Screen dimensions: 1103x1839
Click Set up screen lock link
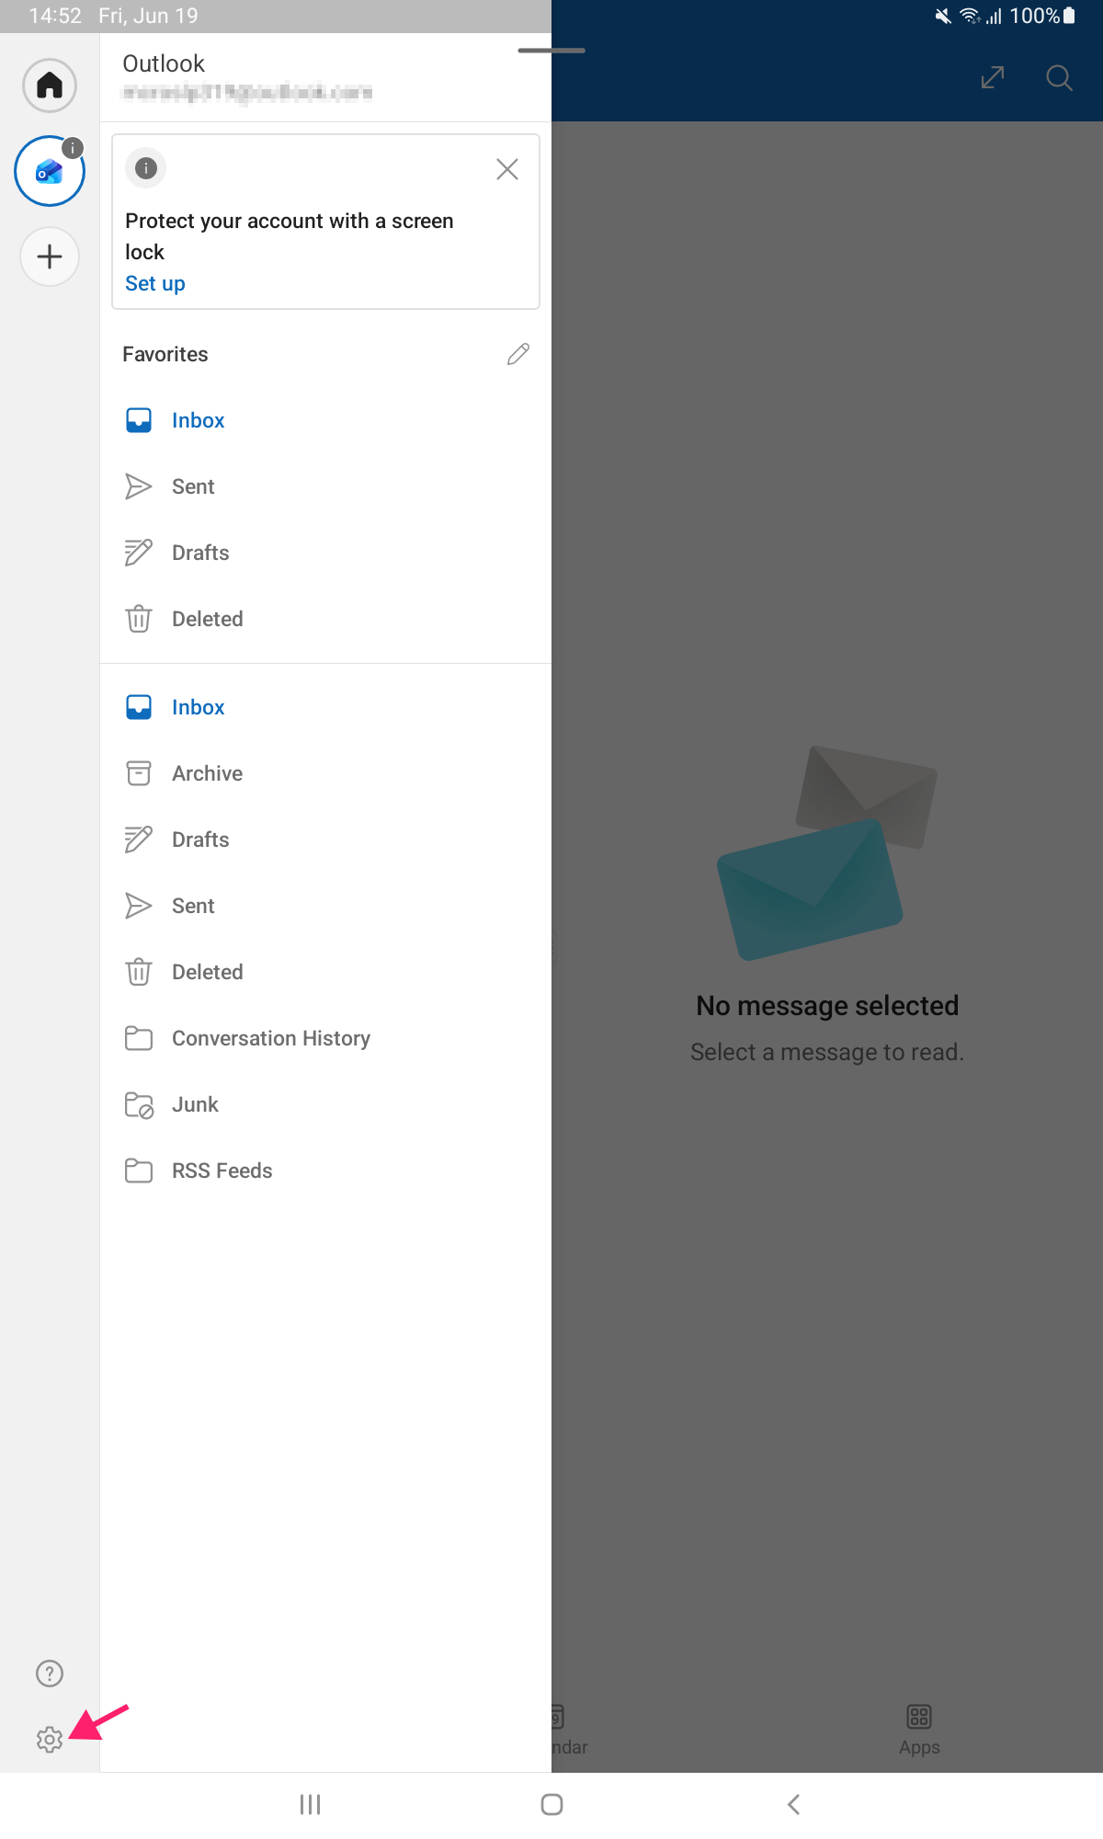click(155, 283)
